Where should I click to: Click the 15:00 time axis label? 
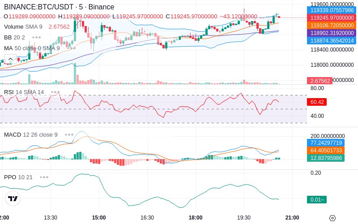coord(99,218)
